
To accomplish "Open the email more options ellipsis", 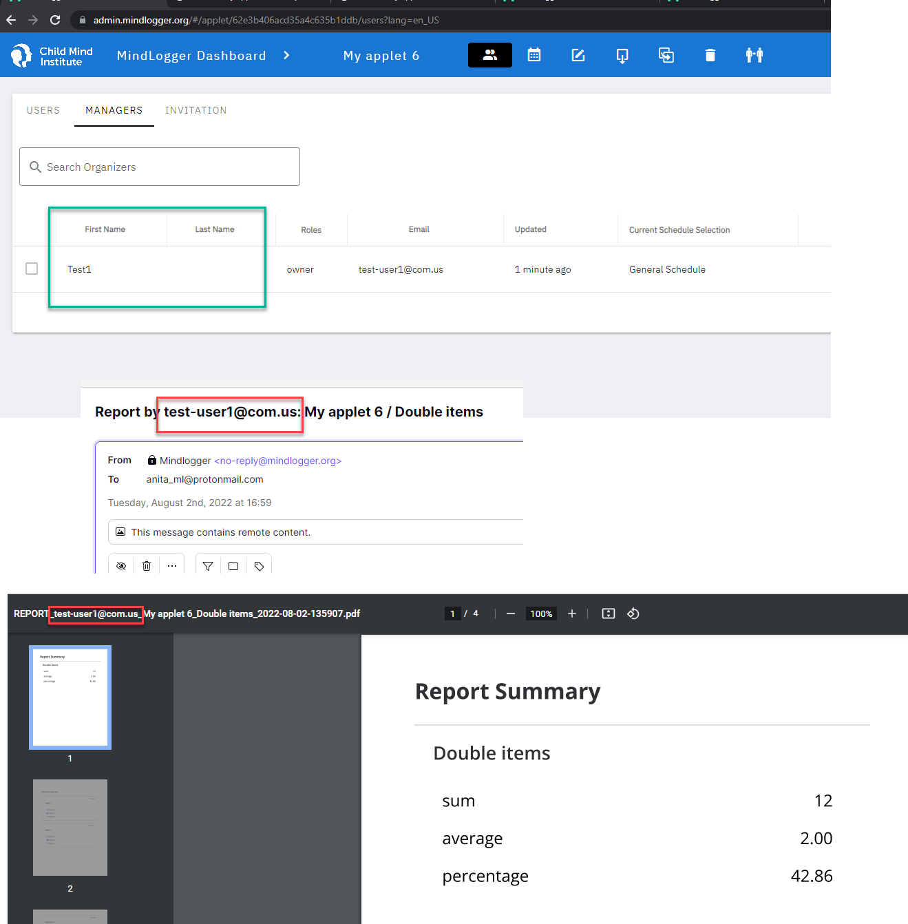I will pyautogui.click(x=172, y=566).
